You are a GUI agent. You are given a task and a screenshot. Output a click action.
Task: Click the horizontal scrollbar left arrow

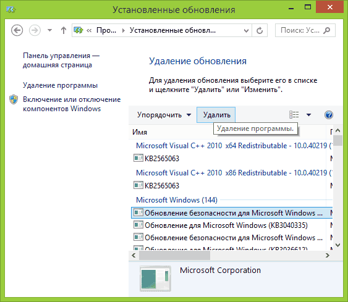[x=134, y=256]
